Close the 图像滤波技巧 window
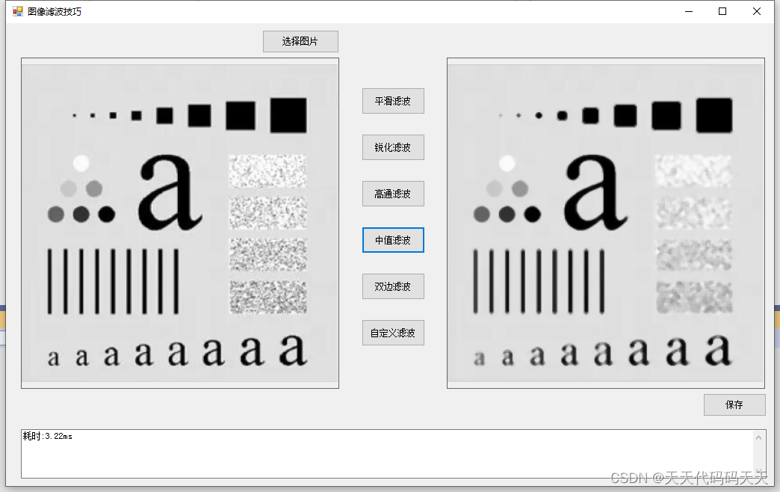Screen dimensions: 780x492 tap(757, 11)
